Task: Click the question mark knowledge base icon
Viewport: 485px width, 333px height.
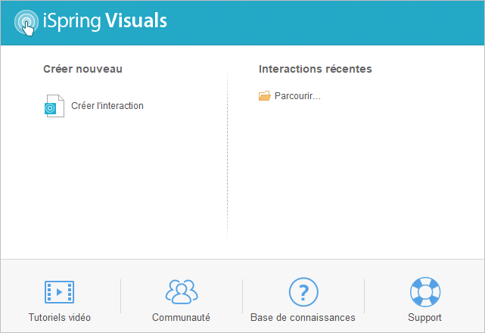Action: coord(303,291)
